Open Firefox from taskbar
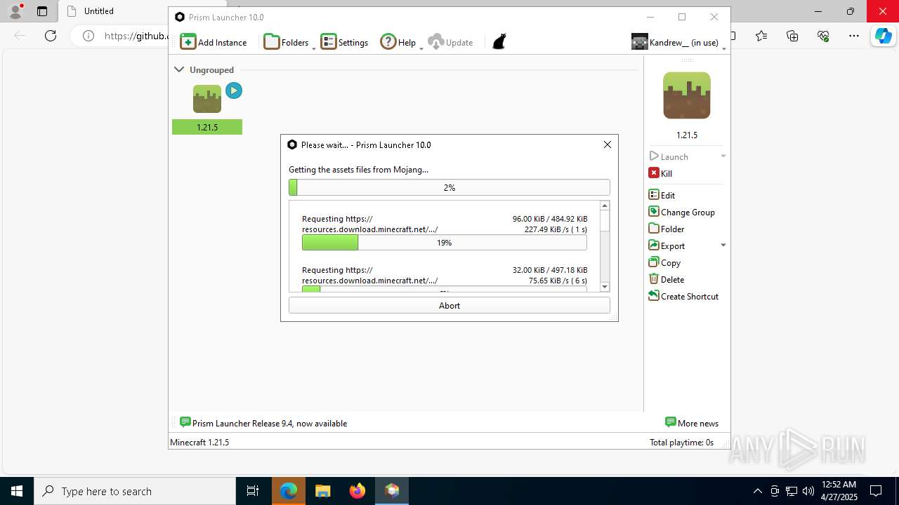The image size is (899, 505). [x=357, y=491]
